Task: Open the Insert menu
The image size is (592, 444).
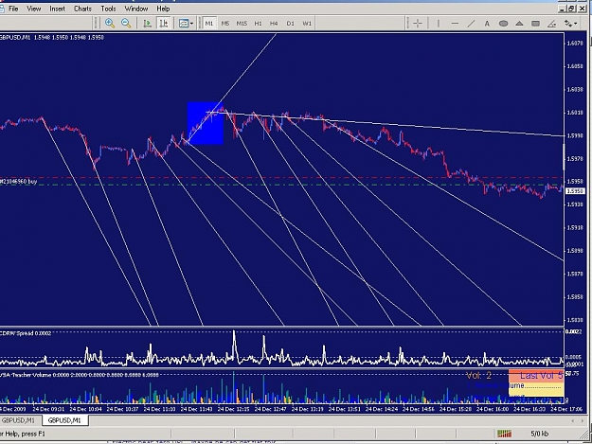Action: coord(57,9)
